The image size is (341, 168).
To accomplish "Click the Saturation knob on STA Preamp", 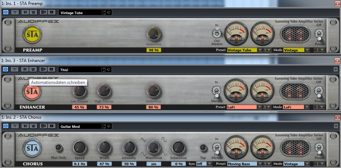I will pyautogui.click(x=154, y=34).
